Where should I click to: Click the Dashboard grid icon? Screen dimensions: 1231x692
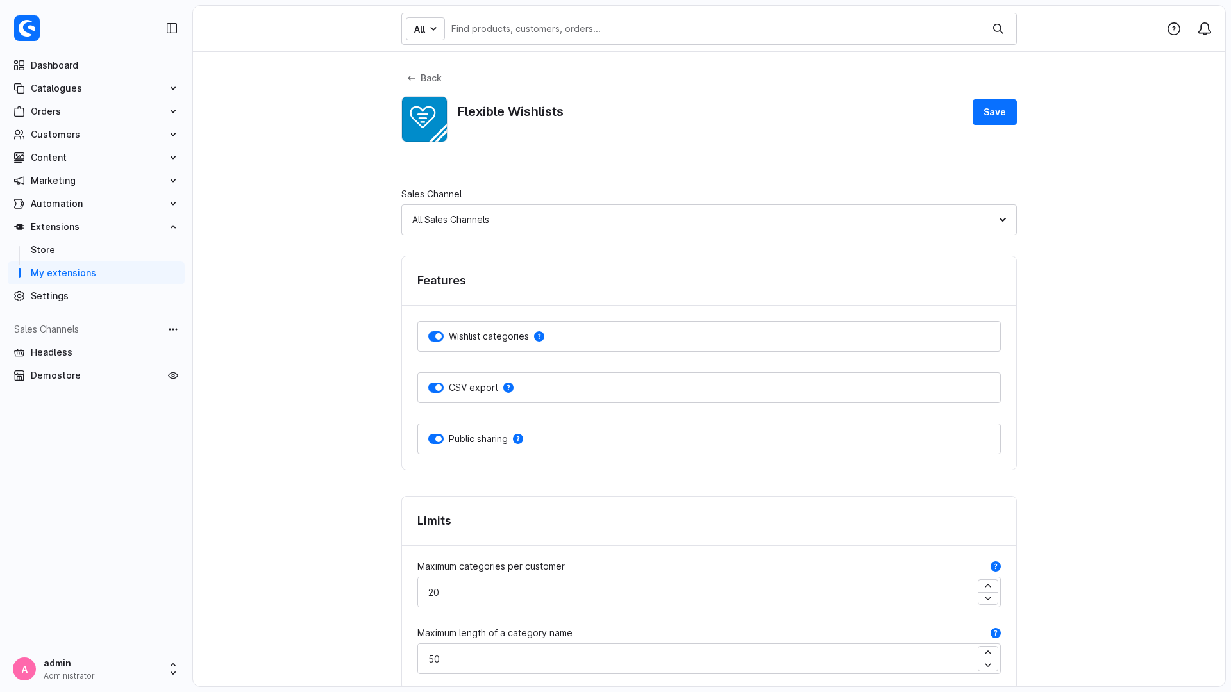pyautogui.click(x=19, y=65)
